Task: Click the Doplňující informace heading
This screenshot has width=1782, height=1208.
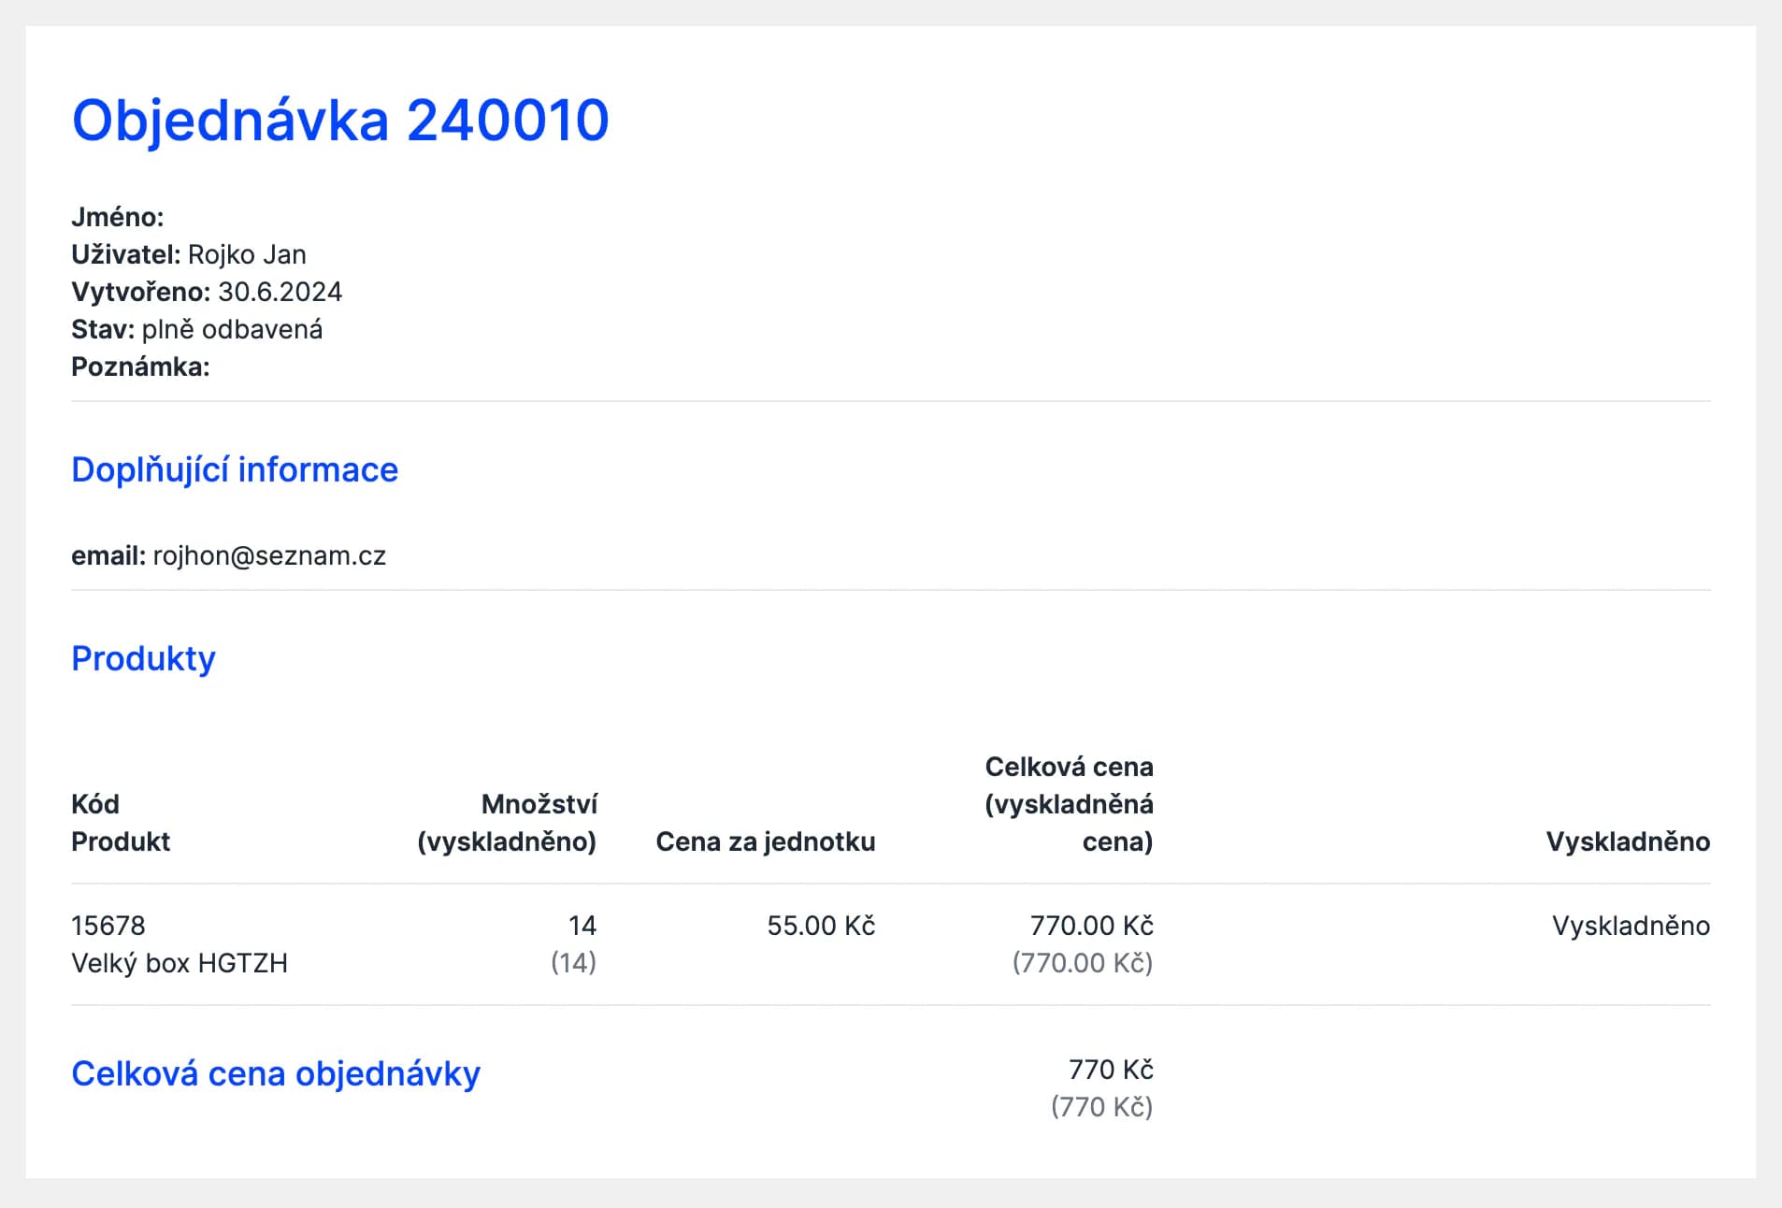Action: pyautogui.click(x=235, y=469)
